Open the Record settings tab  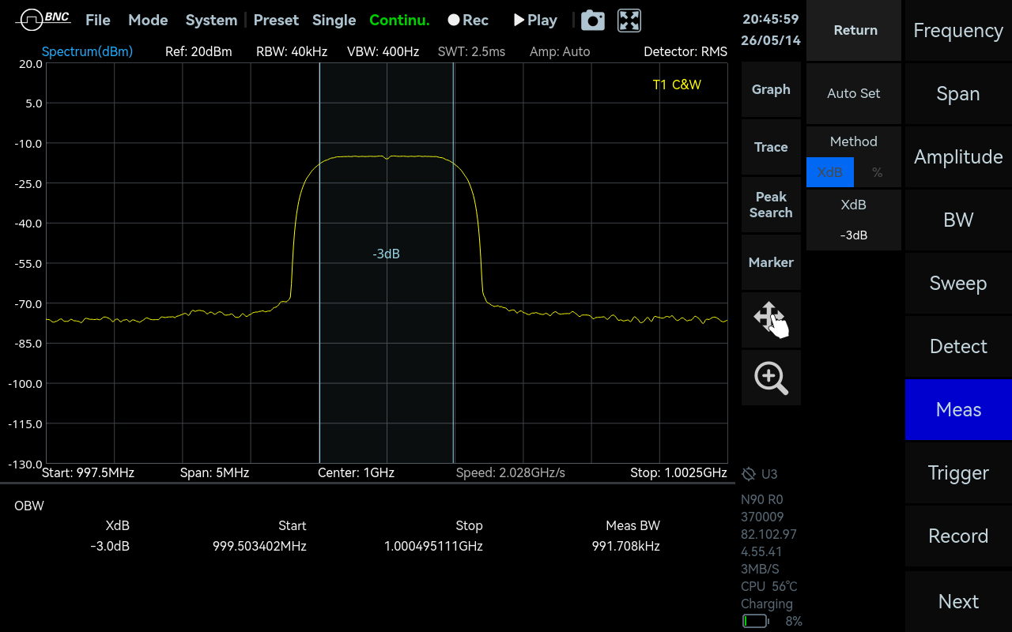958,536
